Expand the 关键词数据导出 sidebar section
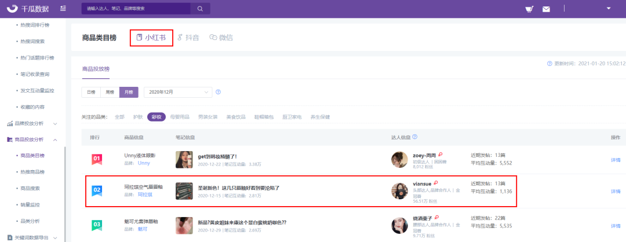 (x=32, y=237)
